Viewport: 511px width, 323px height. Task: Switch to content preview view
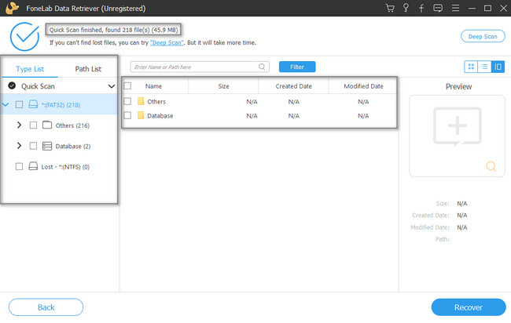498,67
